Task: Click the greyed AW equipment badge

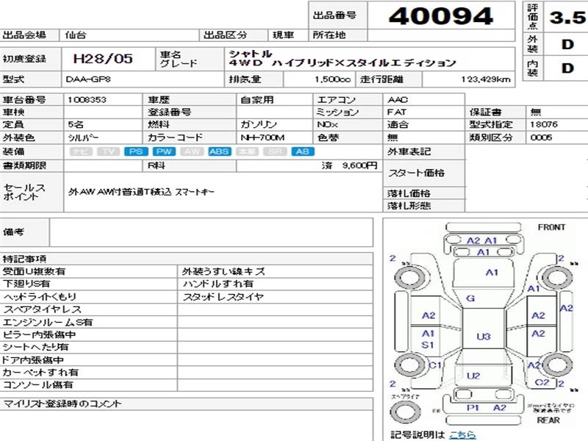Action: coord(192,151)
